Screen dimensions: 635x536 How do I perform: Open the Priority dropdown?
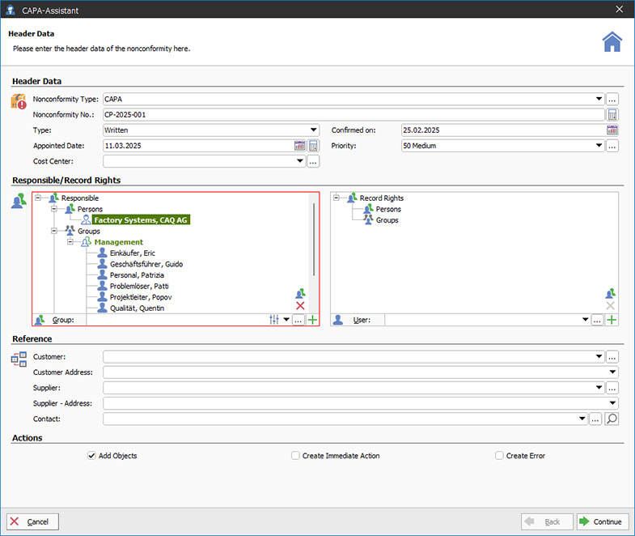[599, 146]
